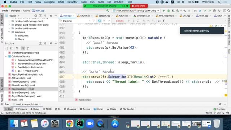Toggle Autoscroll from source in Structure
Viewport: 231px width, 130px height.
28,48
